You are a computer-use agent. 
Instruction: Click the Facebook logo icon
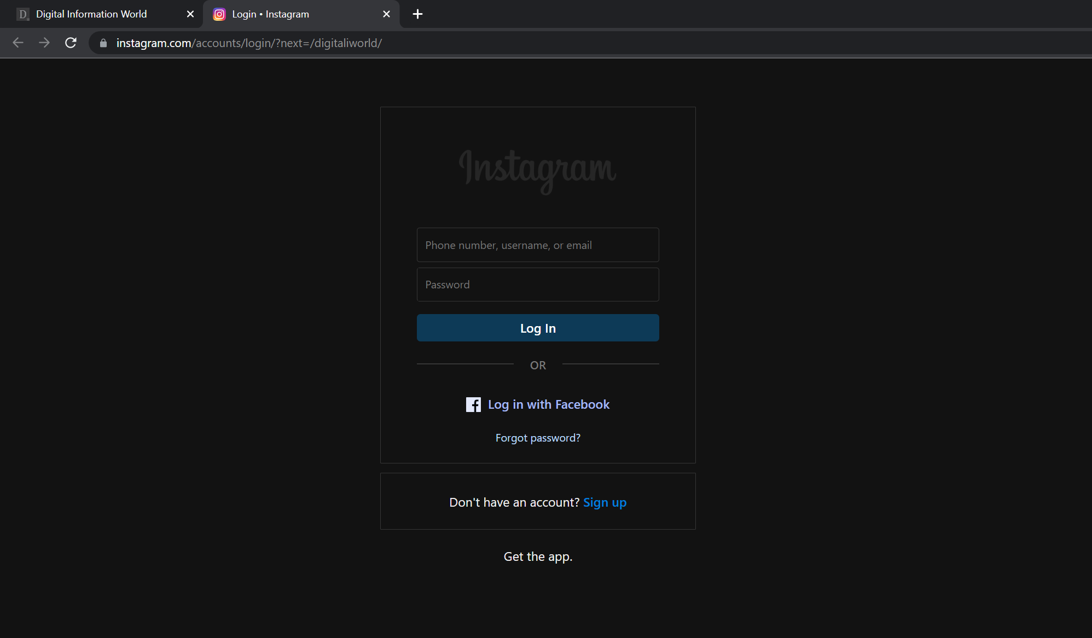(473, 404)
